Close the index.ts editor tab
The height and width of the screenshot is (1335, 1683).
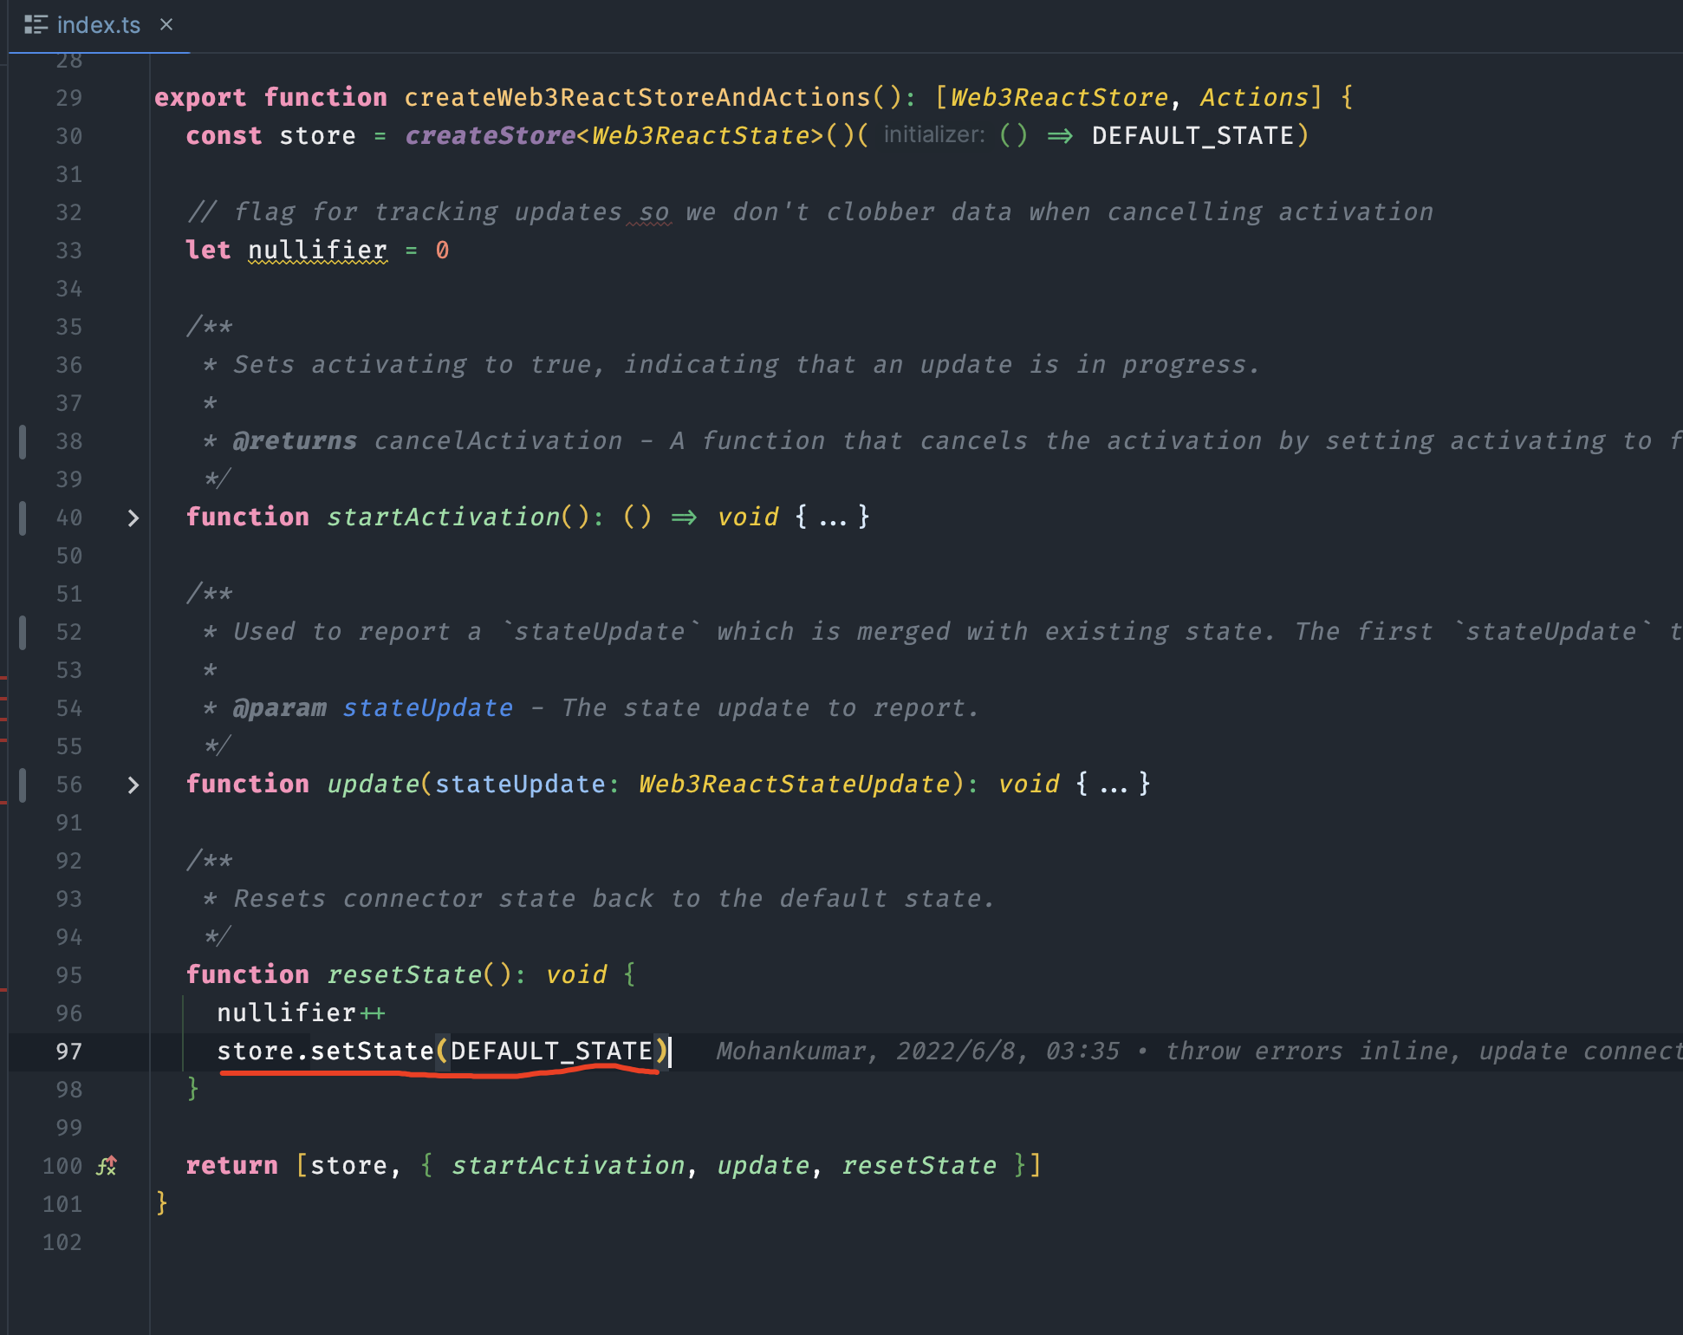[166, 24]
